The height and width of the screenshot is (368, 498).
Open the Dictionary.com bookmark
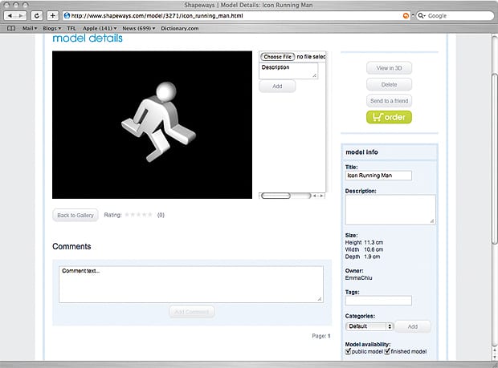click(x=180, y=28)
